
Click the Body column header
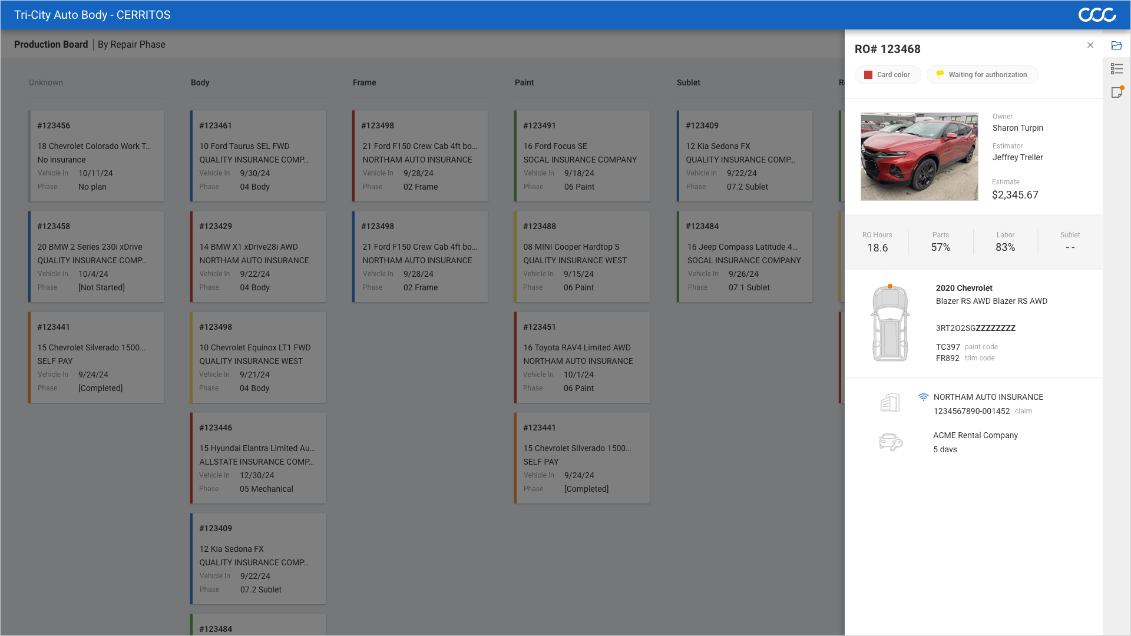point(200,82)
